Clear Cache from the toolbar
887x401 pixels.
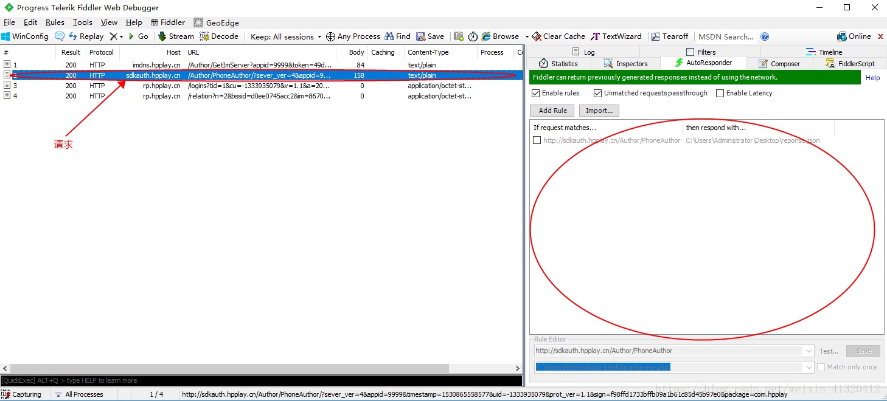(x=558, y=36)
